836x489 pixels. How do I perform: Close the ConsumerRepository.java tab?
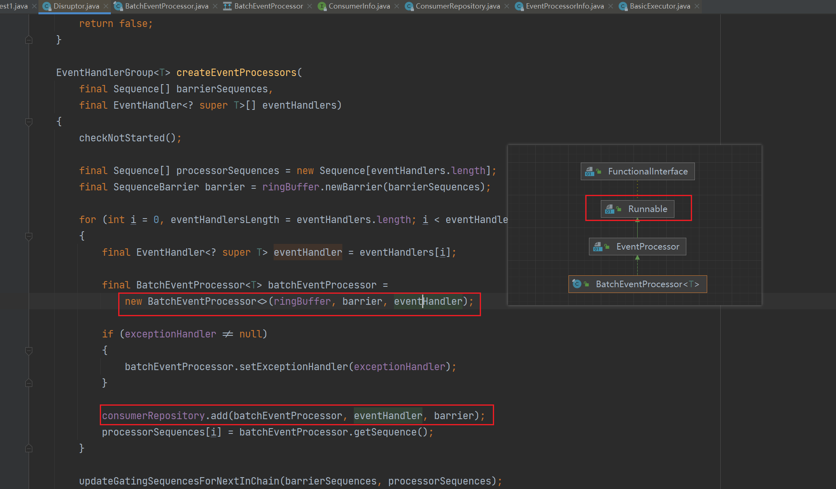(x=507, y=6)
